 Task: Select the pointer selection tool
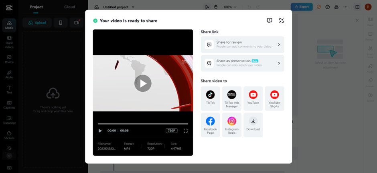tap(207, 7)
